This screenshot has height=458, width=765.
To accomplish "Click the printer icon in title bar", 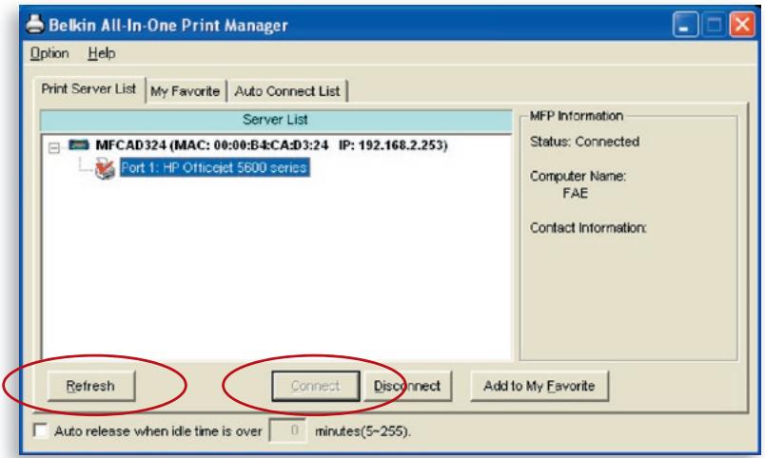I will (x=35, y=24).
